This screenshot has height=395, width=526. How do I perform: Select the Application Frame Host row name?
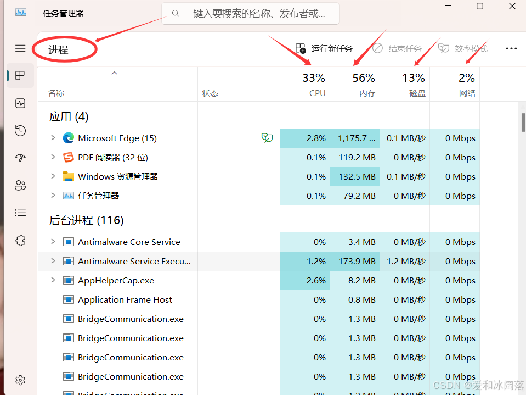125,299
